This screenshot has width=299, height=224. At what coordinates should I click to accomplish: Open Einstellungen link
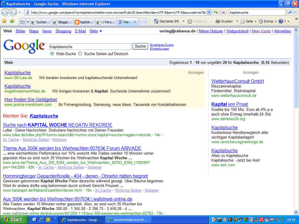click(159, 49)
